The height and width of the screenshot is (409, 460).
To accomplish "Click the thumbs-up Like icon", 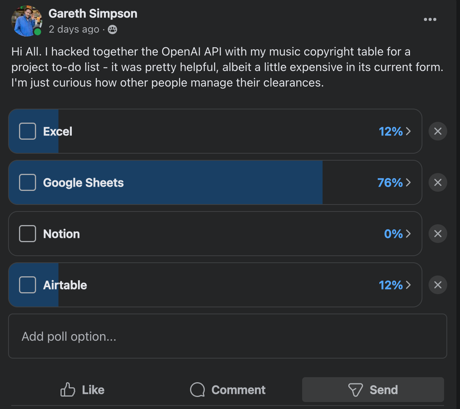I will (x=68, y=390).
